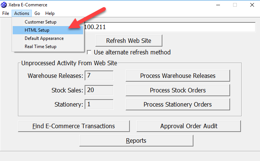Close the Xebra E-Commerce window

(x=252, y=5)
